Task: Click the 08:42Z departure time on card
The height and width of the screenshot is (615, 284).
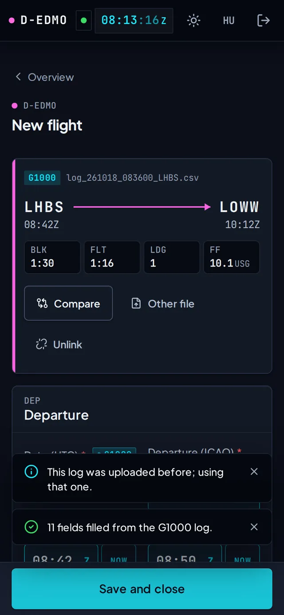Action: [x=41, y=225]
